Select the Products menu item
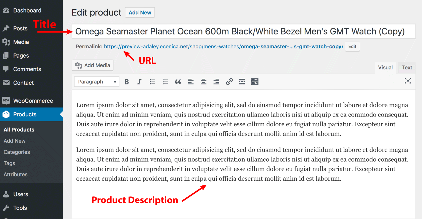 (x=31, y=114)
